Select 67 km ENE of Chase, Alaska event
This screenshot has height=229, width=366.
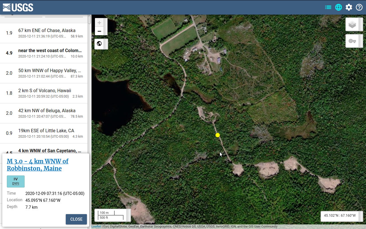tap(43, 33)
